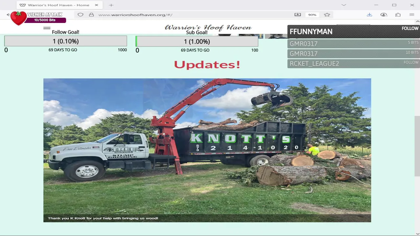Open the list all tabs dropdown
This screenshot has height=236, width=420.
pos(344,5)
